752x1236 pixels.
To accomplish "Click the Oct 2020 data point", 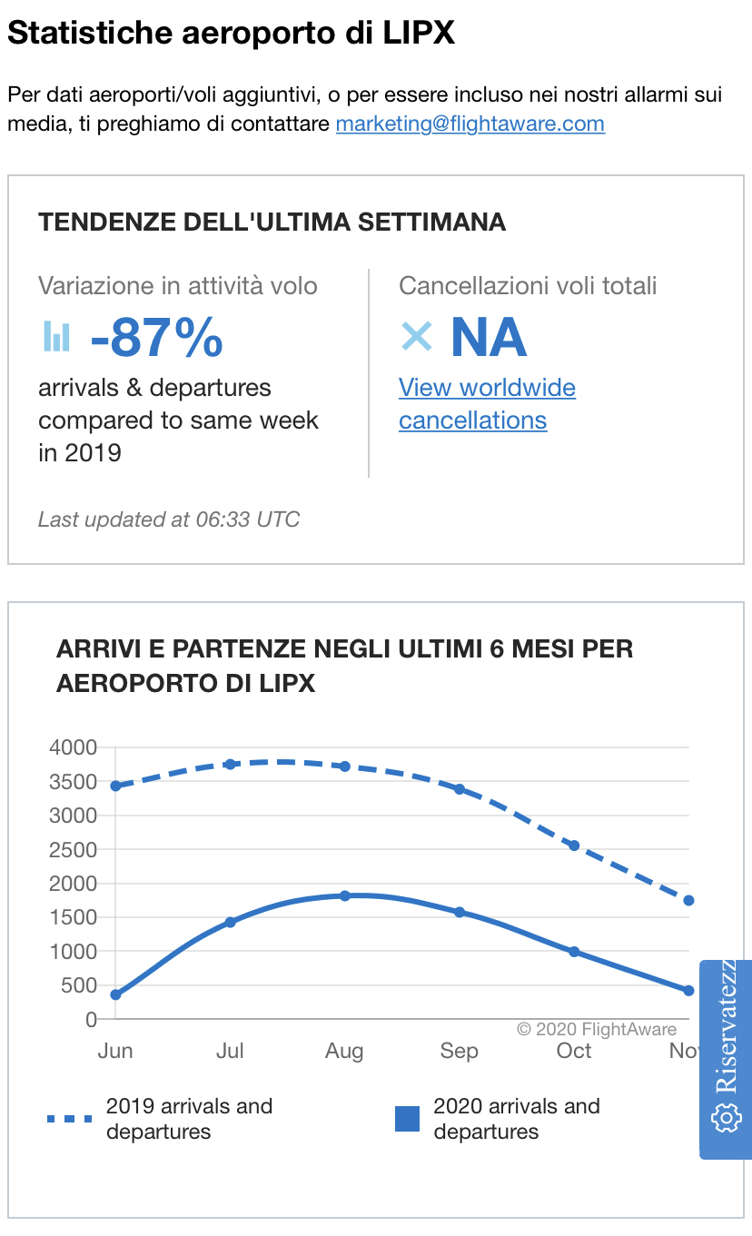I will [574, 952].
